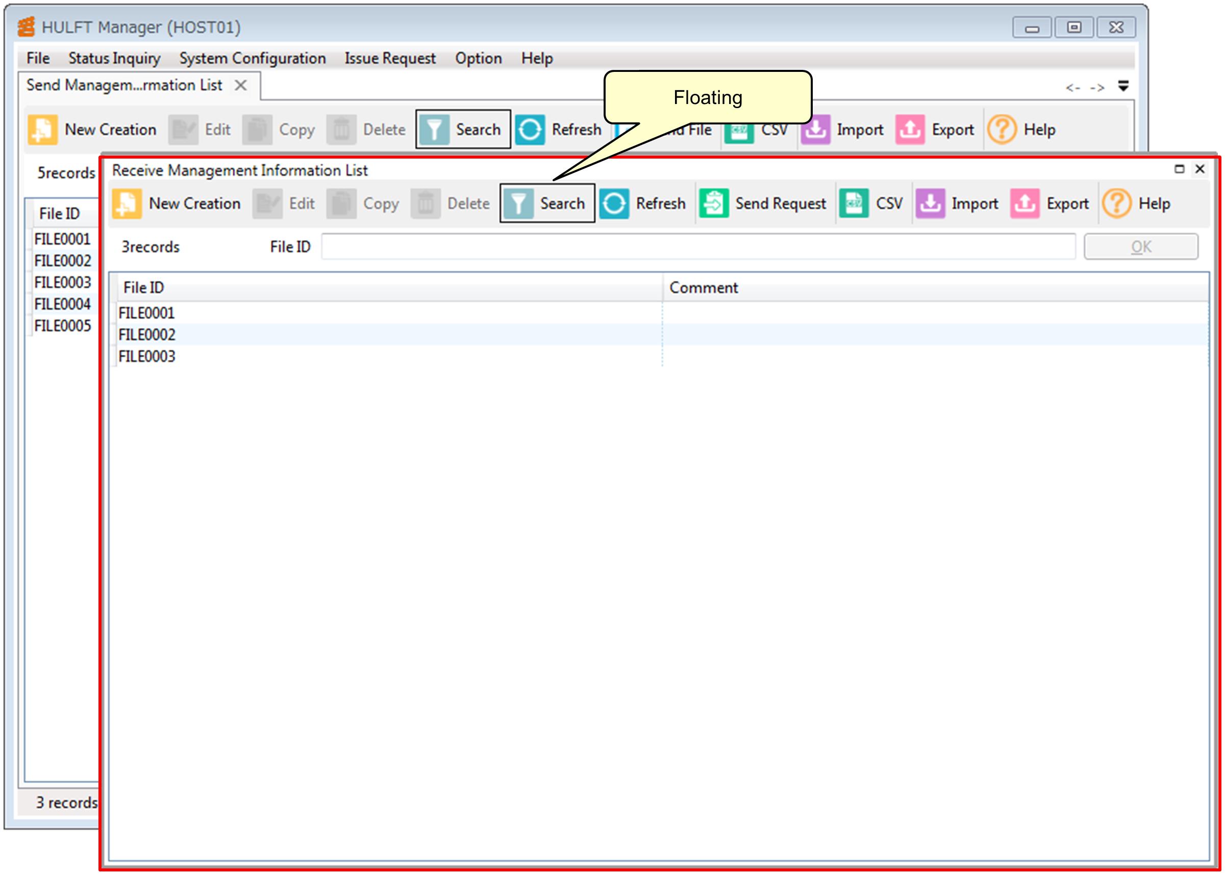The image size is (1225, 875).
Task: Open the tab list dropdown arrow
Action: pyautogui.click(x=1123, y=86)
